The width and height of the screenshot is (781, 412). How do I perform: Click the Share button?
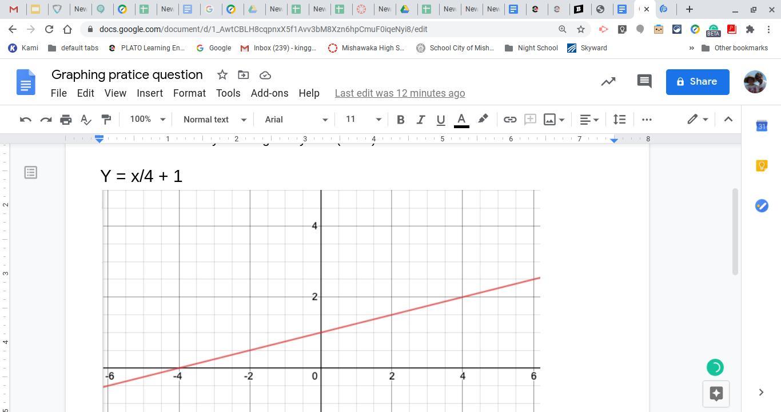click(698, 82)
